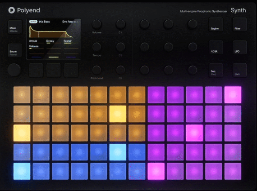Tap the first orange pad in the top row
The image size is (257, 191).
[x=22, y=95]
